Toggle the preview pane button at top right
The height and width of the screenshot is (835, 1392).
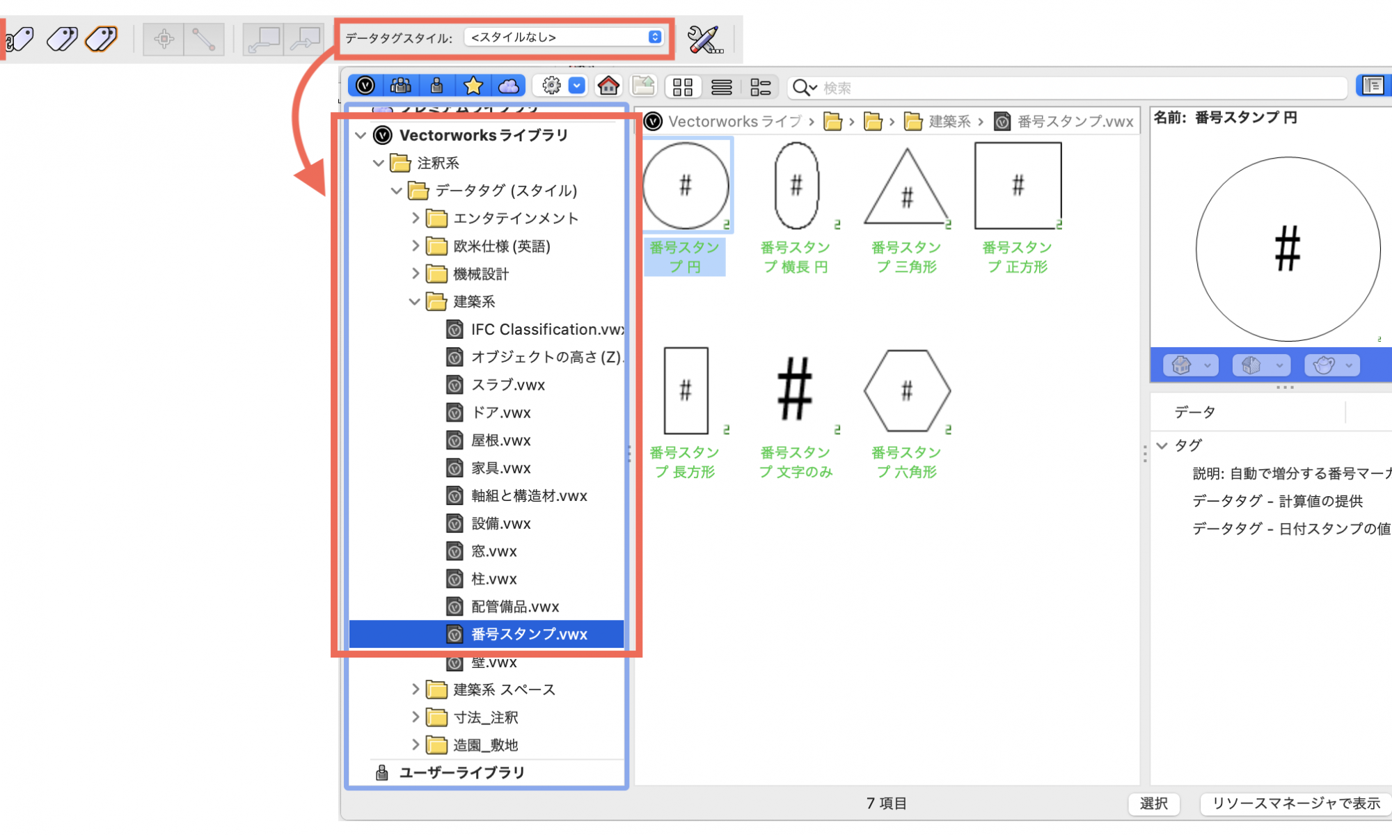[1373, 86]
